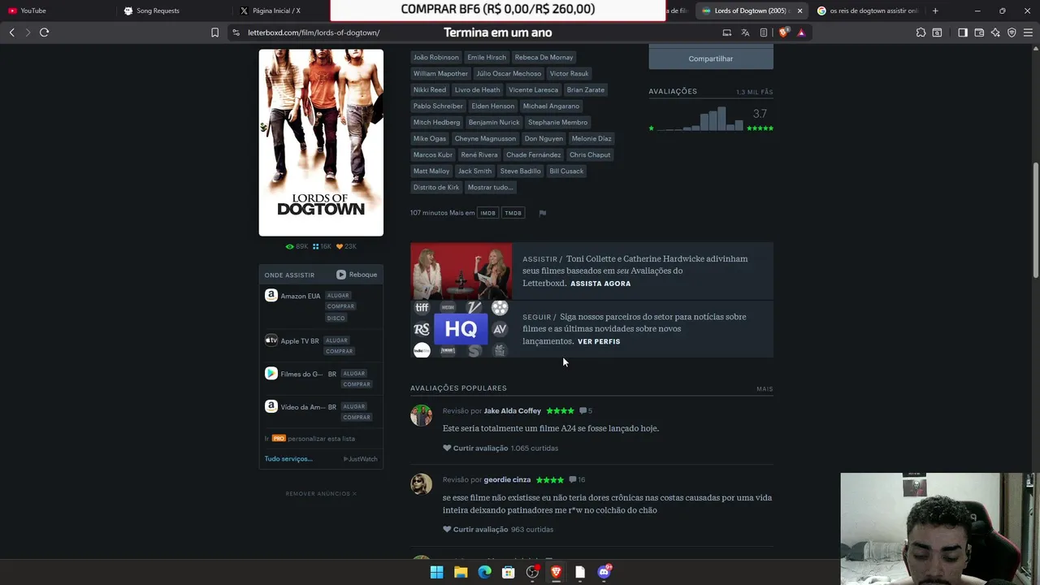Screen dimensions: 1040x585
Task: Expand Tudo serviços… in where to watch
Action: (x=288, y=459)
